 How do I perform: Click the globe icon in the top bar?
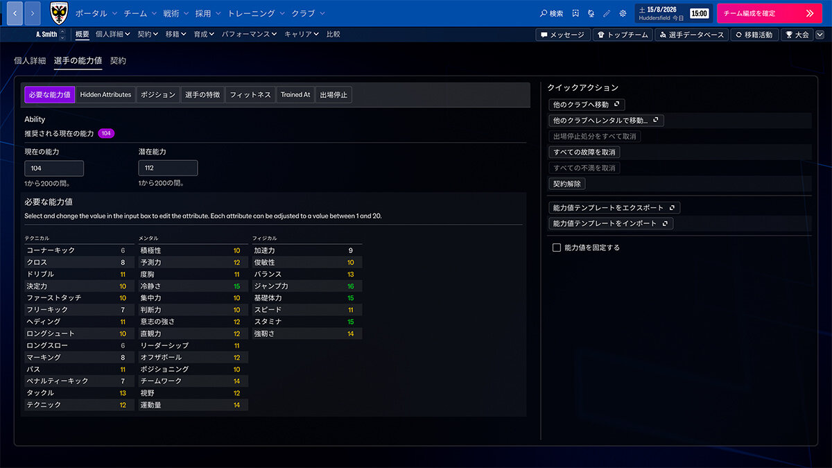(591, 13)
